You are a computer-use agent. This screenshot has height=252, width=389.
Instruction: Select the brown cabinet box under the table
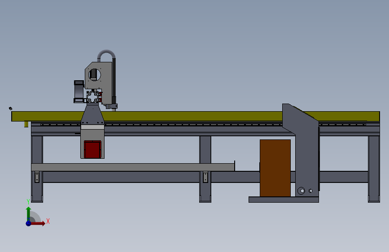coord(275,168)
